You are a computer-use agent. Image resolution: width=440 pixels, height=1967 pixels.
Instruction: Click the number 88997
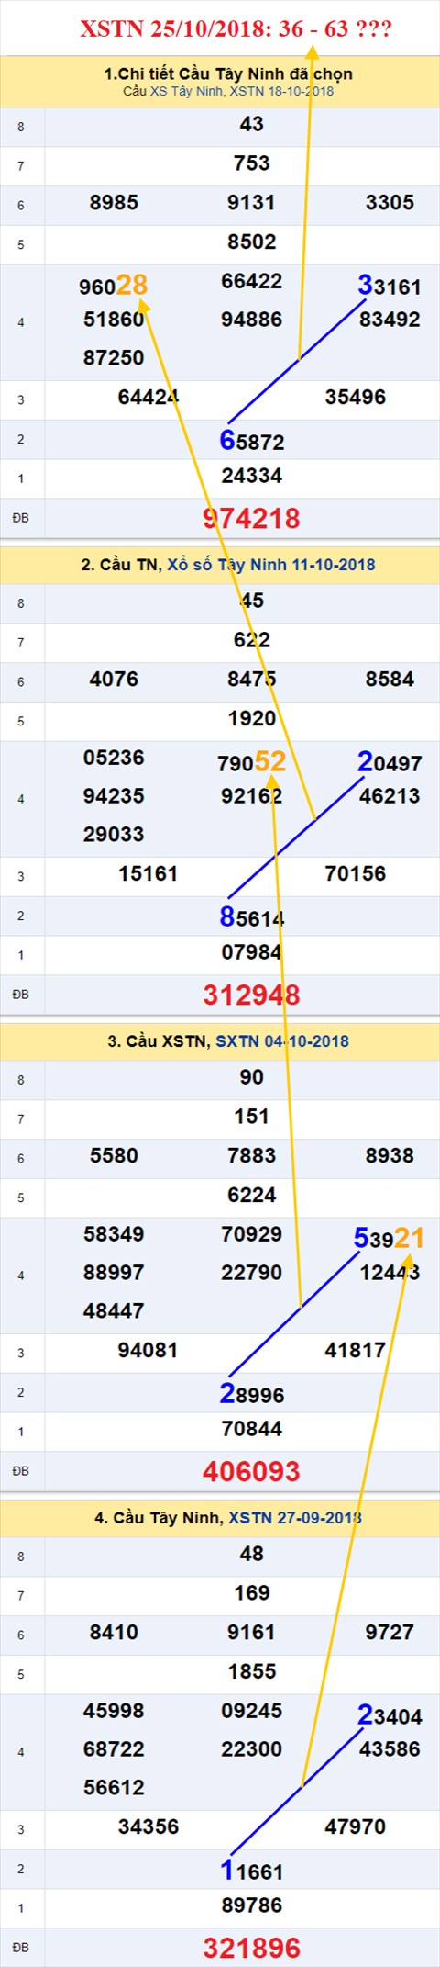click(114, 1273)
